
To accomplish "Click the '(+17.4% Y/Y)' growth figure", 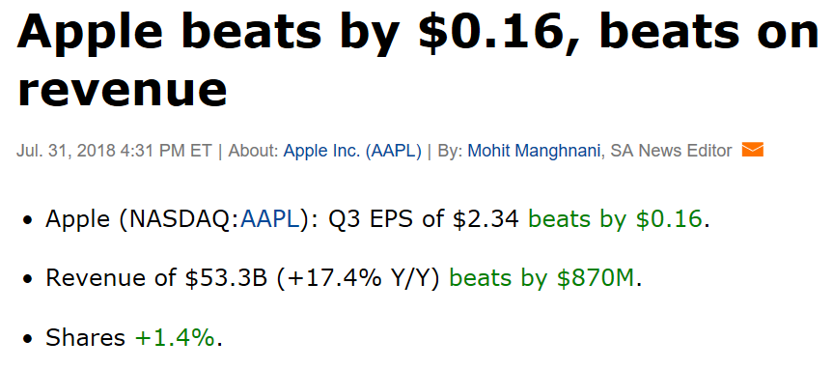I will 358,278.
